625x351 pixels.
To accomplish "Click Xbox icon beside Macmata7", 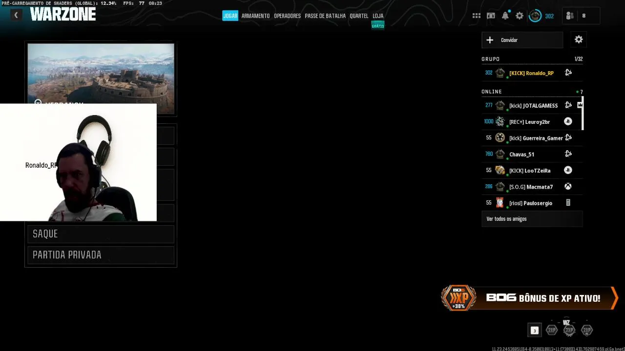I will tap(568, 186).
